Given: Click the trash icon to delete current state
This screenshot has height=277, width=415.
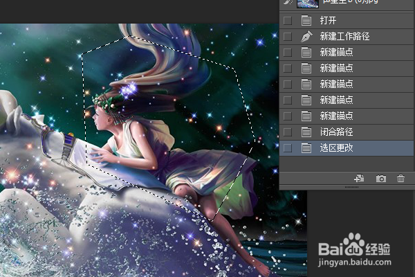Looking at the screenshot, I should point(400,179).
